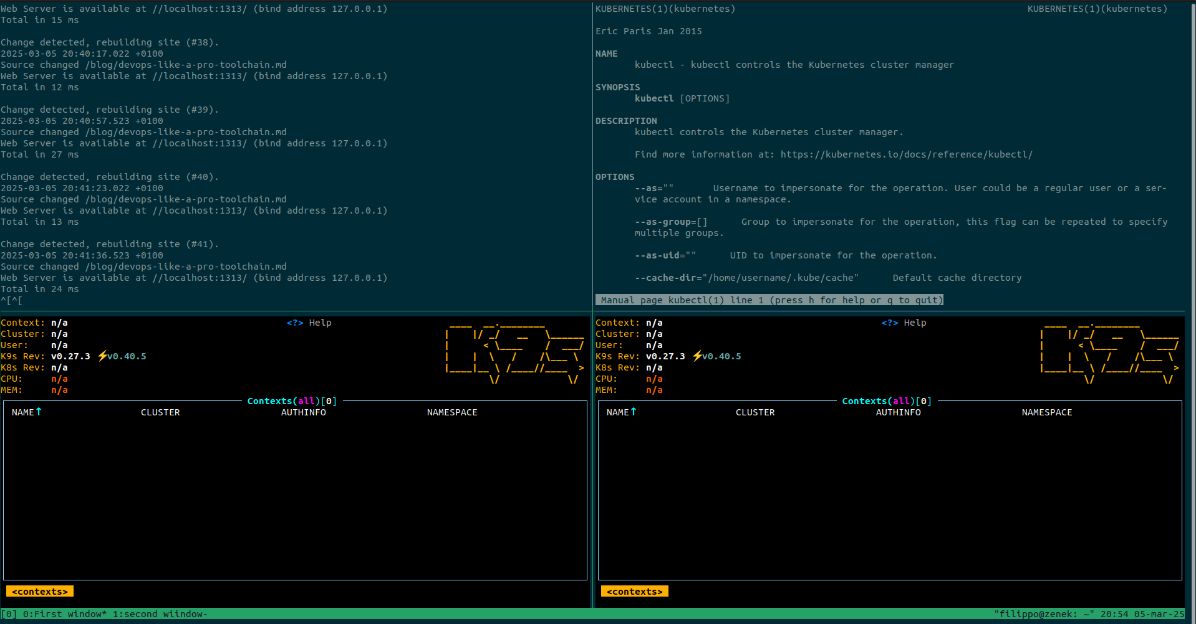Expand the CLUSTER column header

(160, 412)
